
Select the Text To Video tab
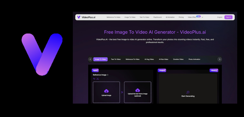[116, 59]
